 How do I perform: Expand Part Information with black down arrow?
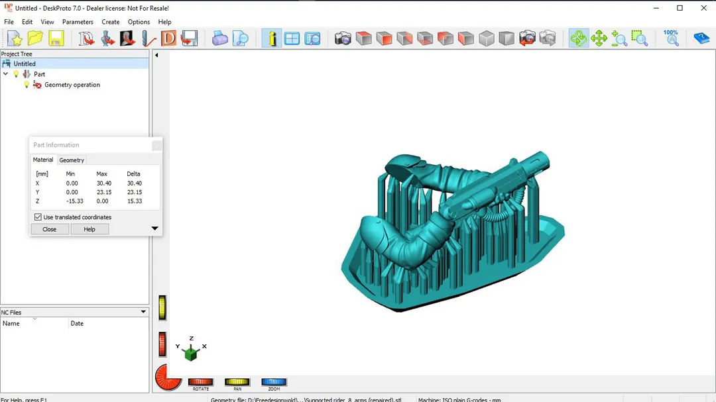click(x=154, y=228)
